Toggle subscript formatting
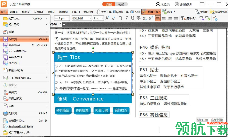This screenshot has width=228, height=137. tap(144, 18)
